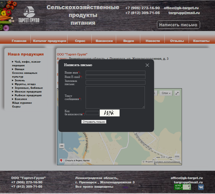Expand map to fullscreen
This screenshot has height=194, width=215.
pyautogui.click(x=177, y=93)
